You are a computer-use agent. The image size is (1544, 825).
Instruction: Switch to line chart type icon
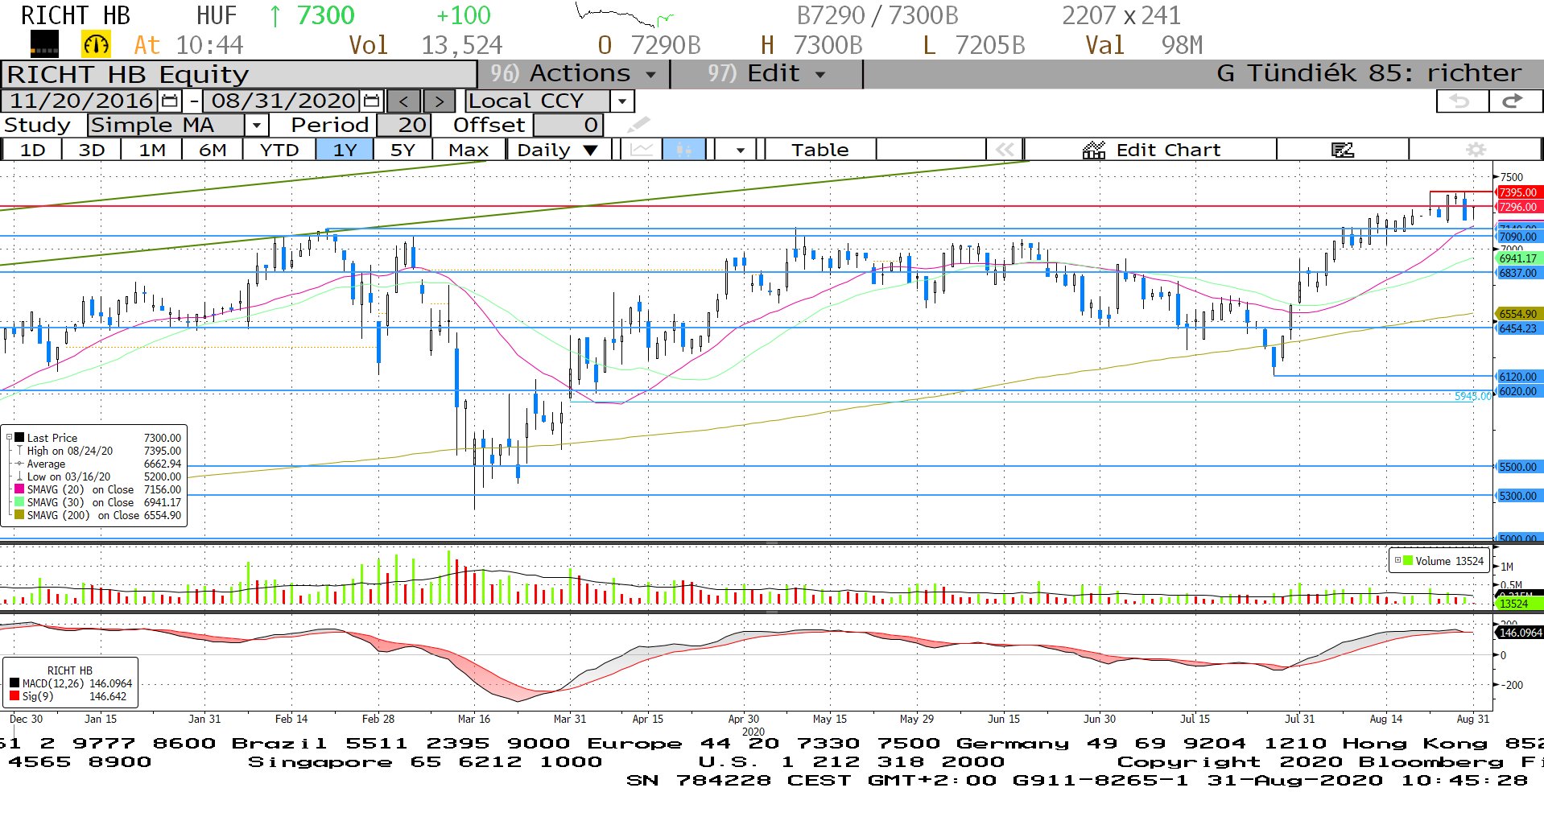(642, 150)
